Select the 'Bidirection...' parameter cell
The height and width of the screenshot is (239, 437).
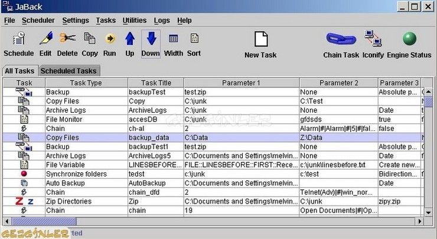click(x=399, y=174)
